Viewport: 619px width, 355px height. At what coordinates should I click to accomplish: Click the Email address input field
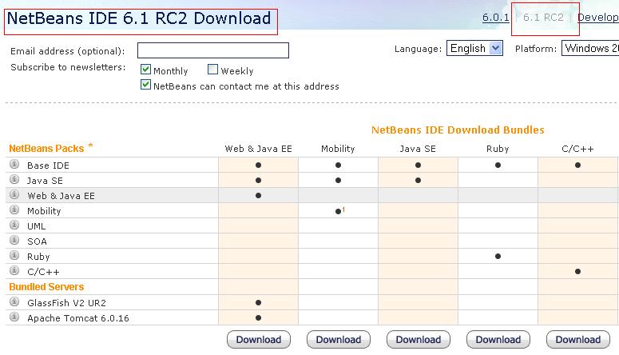pos(213,50)
